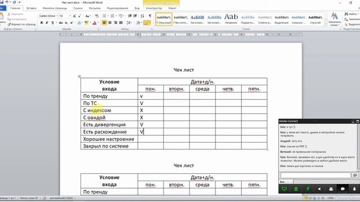The width and height of the screenshot is (360, 202).
Task: Open the Calibri font name combo box
Action: click(x=48, y=16)
